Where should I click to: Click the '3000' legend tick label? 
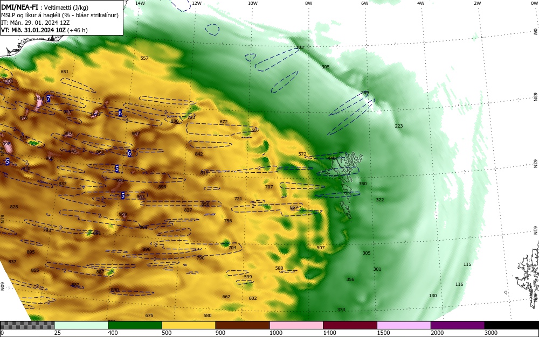(x=491, y=333)
